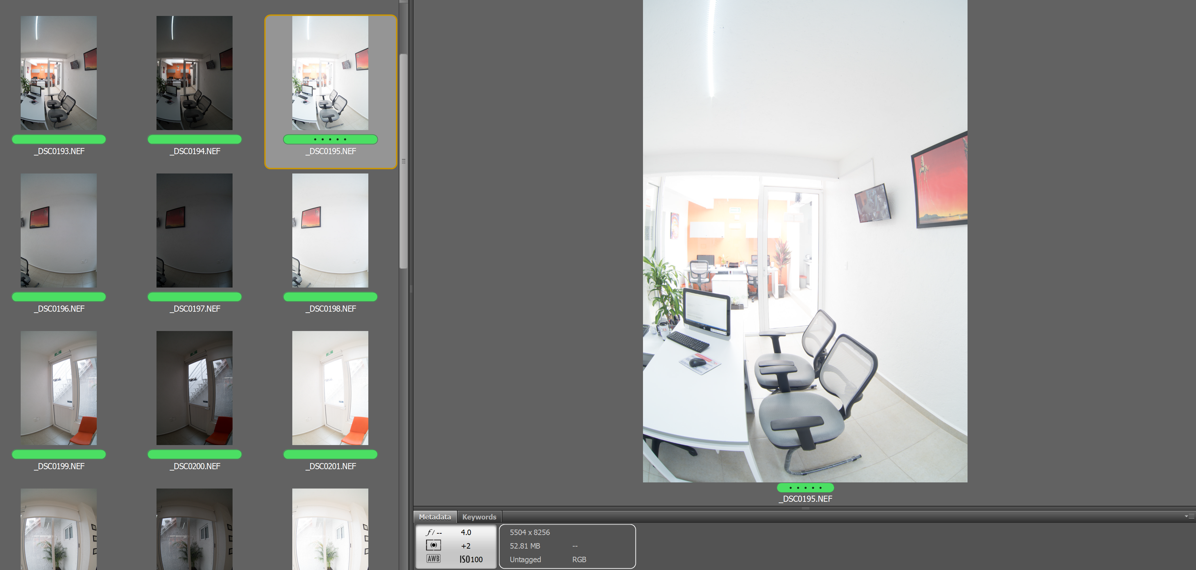The width and height of the screenshot is (1196, 570).
Task: Click the aperture f/ icon in metadata placard
Action: coord(433,532)
